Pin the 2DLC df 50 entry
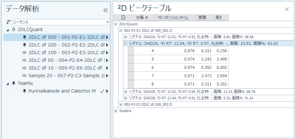 (x=24, y=60)
